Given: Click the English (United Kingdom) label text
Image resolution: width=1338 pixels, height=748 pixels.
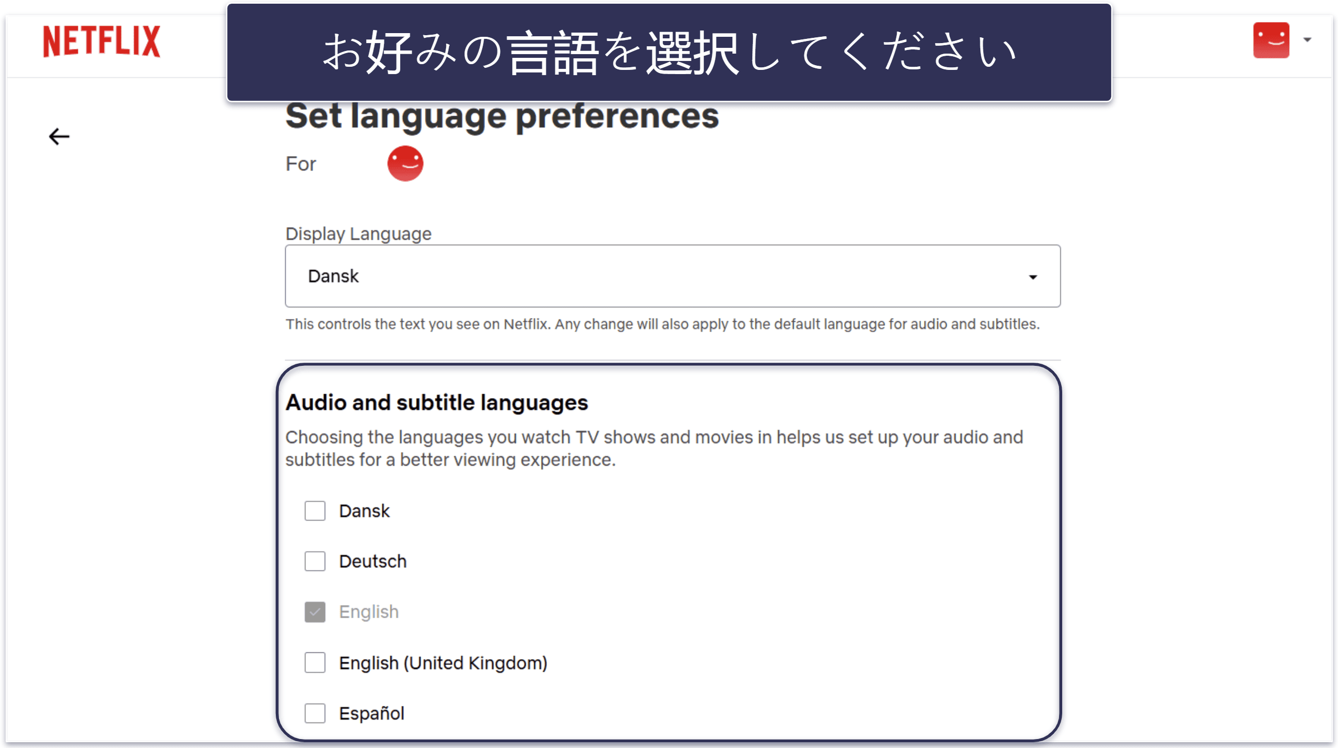Looking at the screenshot, I should pyautogui.click(x=443, y=663).
